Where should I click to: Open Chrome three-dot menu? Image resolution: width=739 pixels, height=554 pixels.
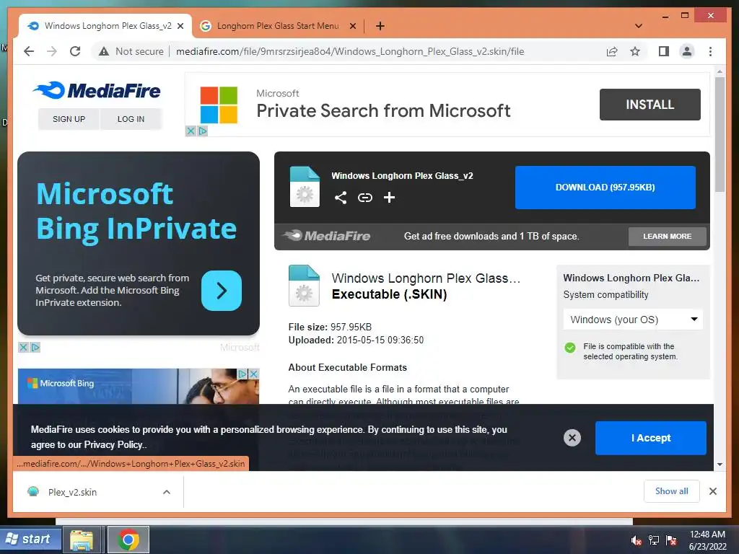710,51
